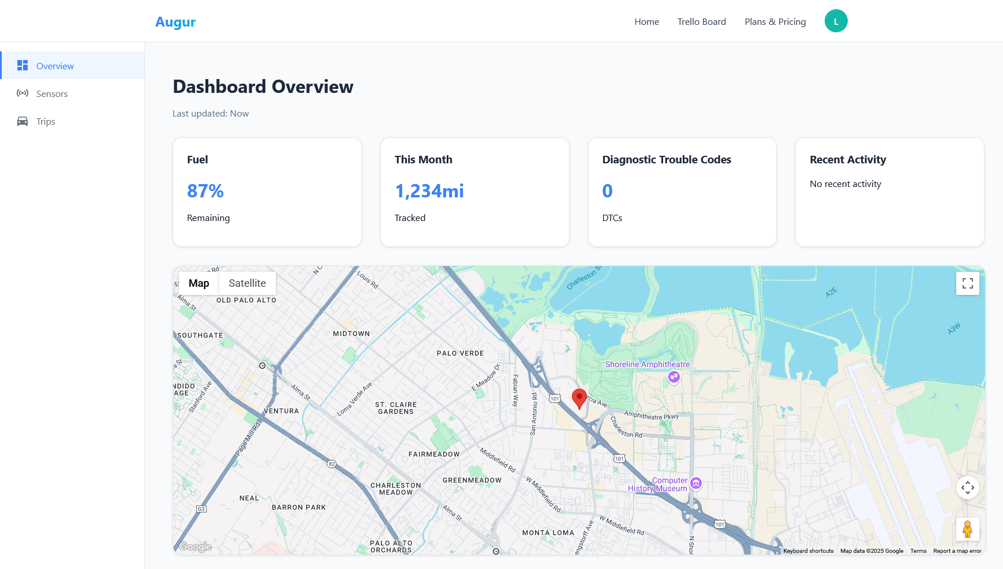Click the 'FAIRMEADOW' label on map
Image resolution: width=1003 pixels, height=569 pixels.
(434, 454)
